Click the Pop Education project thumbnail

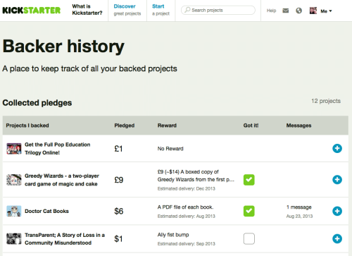coord(14,149)
